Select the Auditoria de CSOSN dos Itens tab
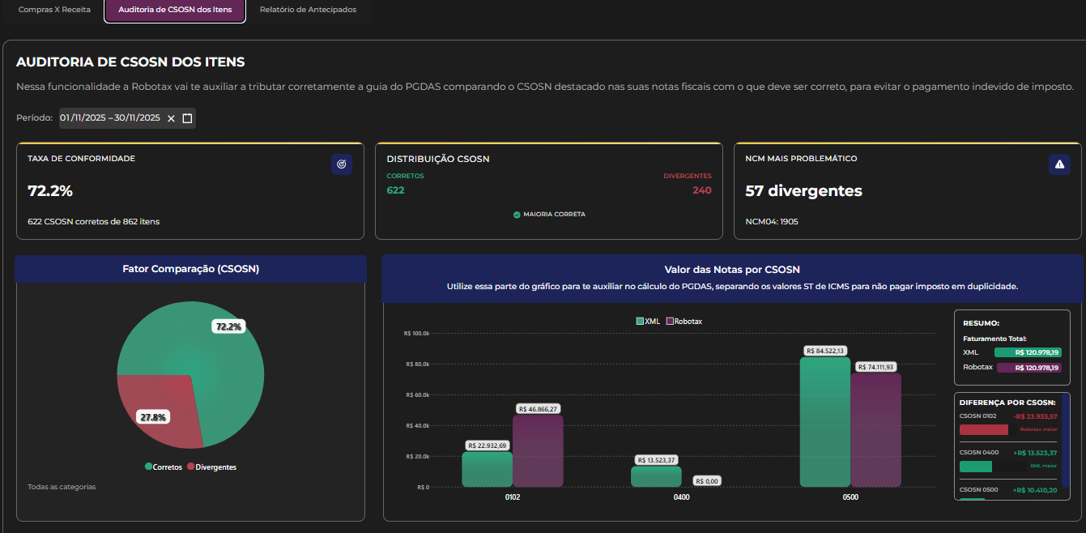 175,10
